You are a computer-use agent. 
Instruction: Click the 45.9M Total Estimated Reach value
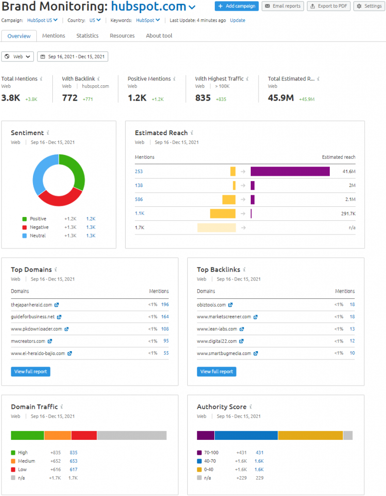(x=281, y=98)
